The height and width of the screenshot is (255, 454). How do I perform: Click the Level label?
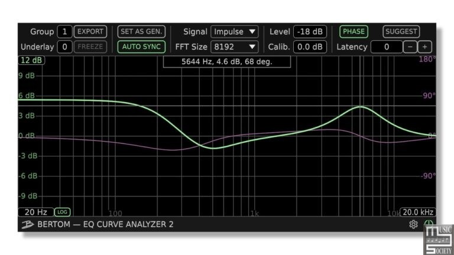click(x=280, y=31)
